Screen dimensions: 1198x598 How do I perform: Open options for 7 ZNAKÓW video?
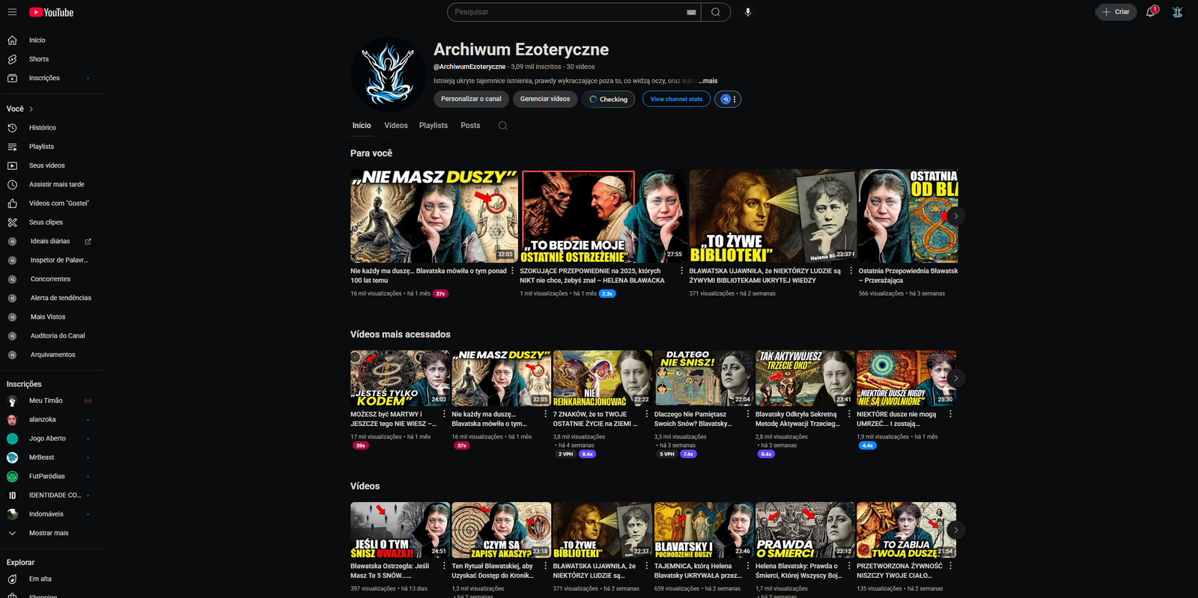(x=646, y=414)
